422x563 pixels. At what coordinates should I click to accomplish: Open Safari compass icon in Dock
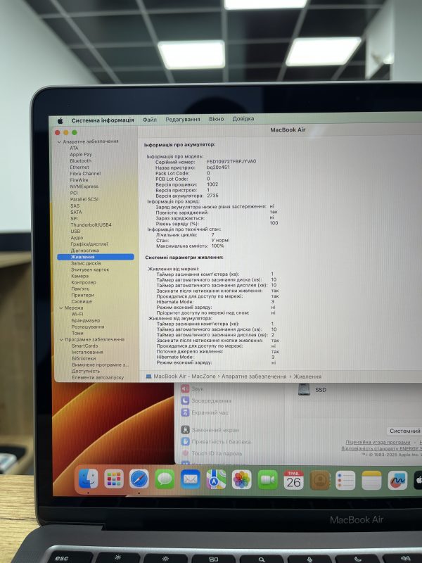pyautogui.click(x=139, y=479)
